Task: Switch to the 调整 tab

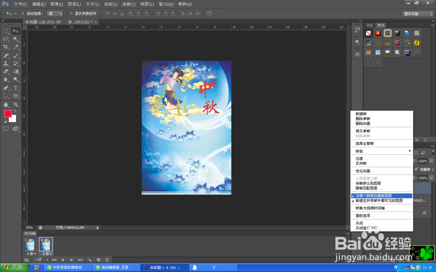Action: tap(370, 25)
